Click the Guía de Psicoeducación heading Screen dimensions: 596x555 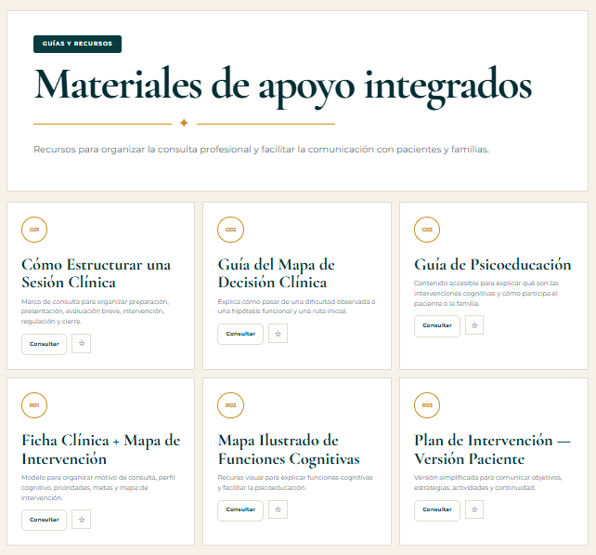pos(493,265)
